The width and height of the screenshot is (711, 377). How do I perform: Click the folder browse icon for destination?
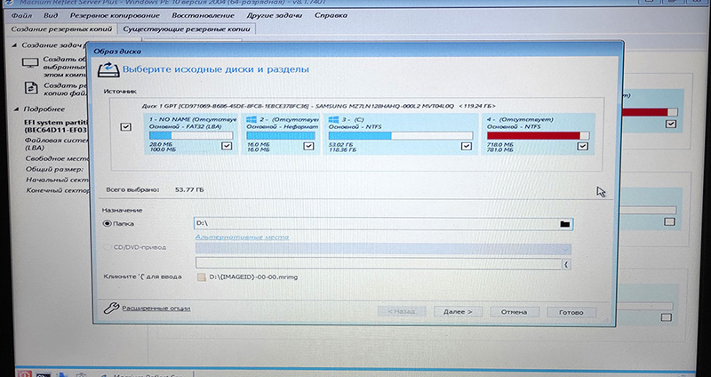[x=564, y=224]
